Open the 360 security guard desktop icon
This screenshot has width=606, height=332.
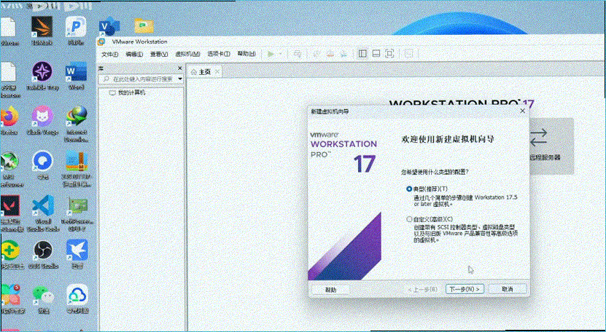coord(10,255)
